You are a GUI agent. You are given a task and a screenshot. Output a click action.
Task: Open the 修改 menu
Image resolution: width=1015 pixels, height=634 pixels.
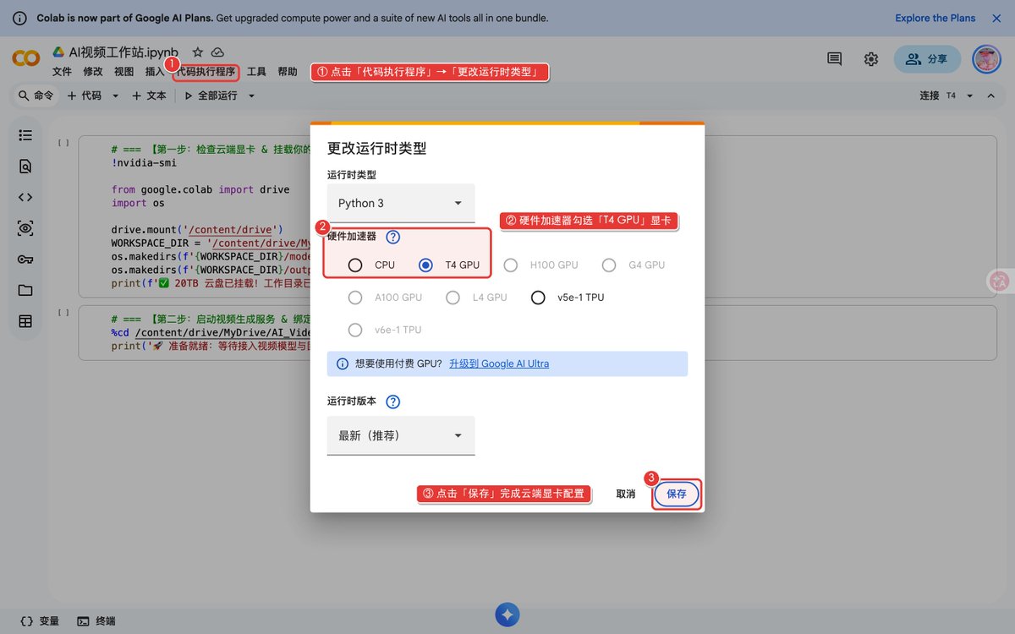click(93, 72)
